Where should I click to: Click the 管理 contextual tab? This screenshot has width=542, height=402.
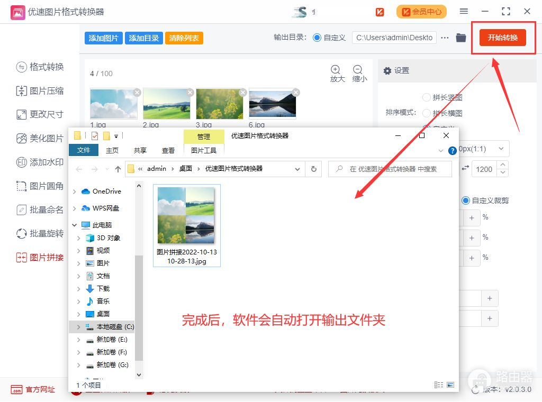[x=204, y=136]
